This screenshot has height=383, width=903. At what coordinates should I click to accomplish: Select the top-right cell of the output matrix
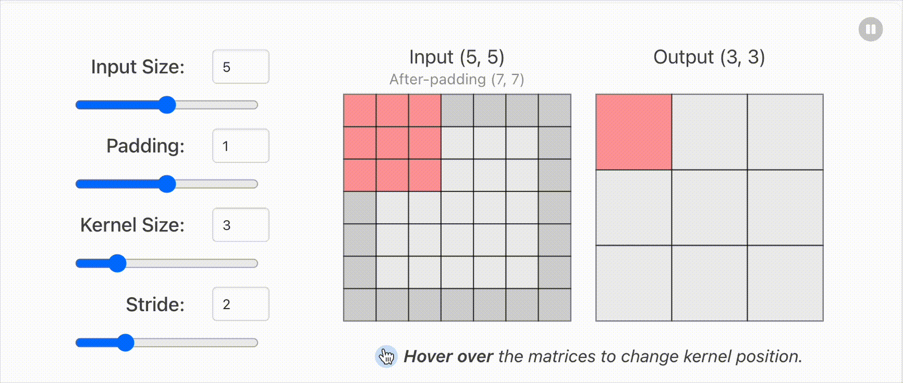[x=785, y=132]
